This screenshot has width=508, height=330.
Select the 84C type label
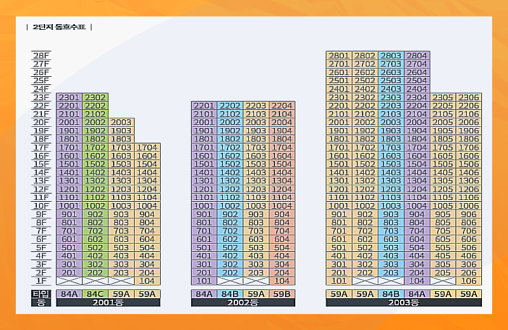pyautogui.click(x=95, y=294)
